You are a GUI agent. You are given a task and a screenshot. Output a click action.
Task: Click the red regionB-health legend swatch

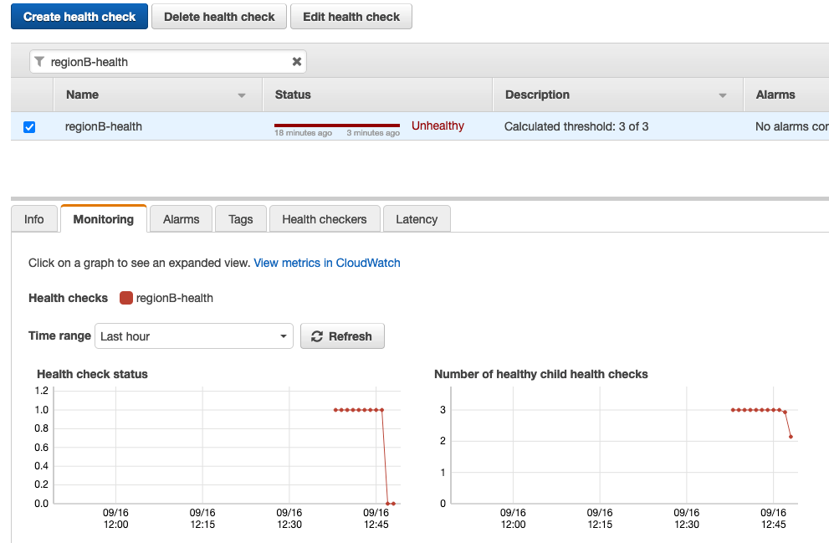(126, 297)
